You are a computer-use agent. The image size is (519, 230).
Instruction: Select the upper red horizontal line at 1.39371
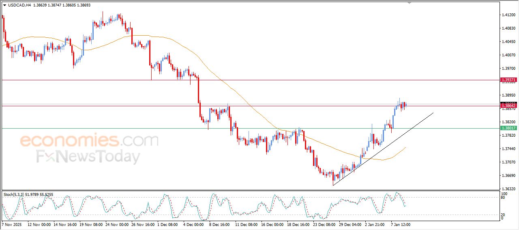pyautogui.click(x=251, y=80)
